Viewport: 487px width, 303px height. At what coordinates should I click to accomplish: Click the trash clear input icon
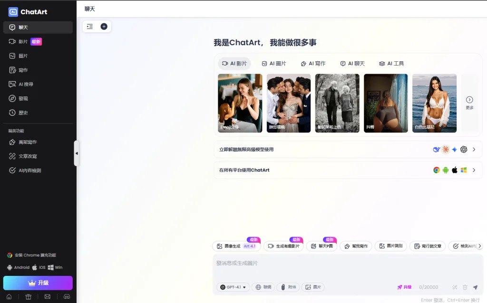(x=465, y=287)
